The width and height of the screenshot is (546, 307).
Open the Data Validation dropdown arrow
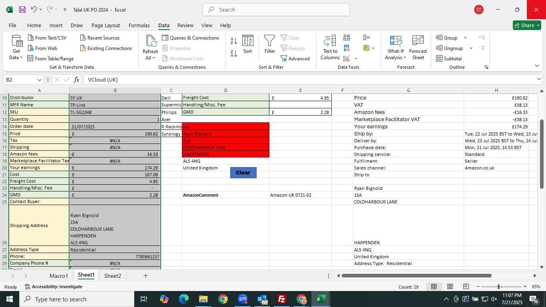pos(356,59)
